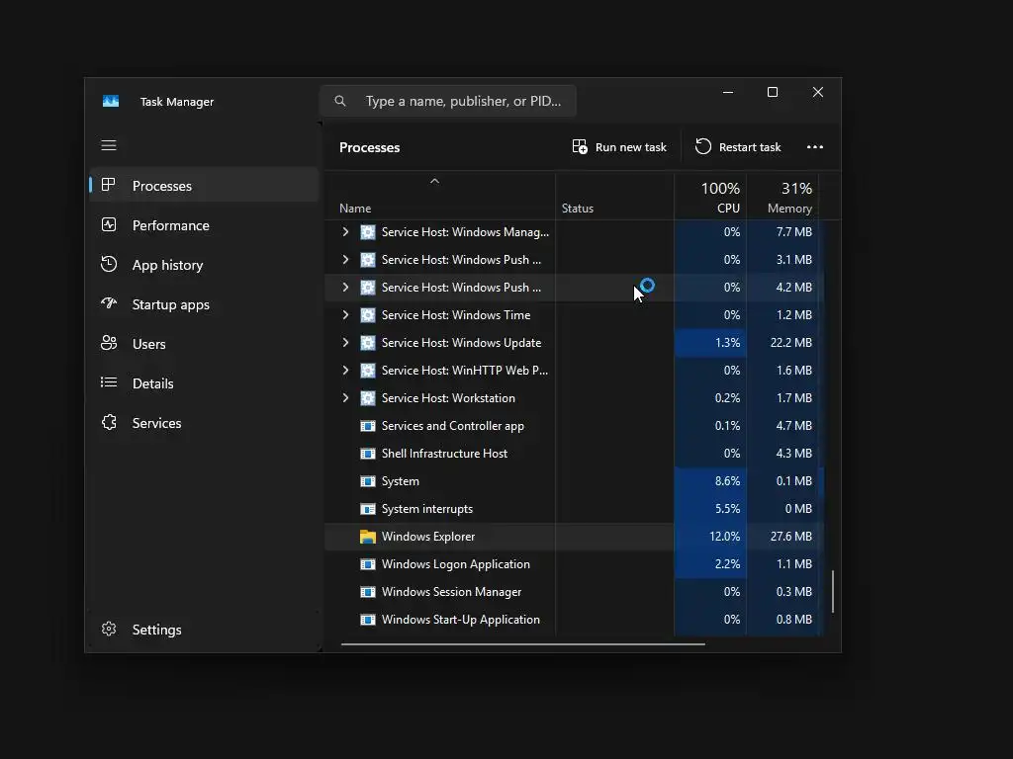
Task: Click the App history clock icon
Action: [x=109, y=264]
